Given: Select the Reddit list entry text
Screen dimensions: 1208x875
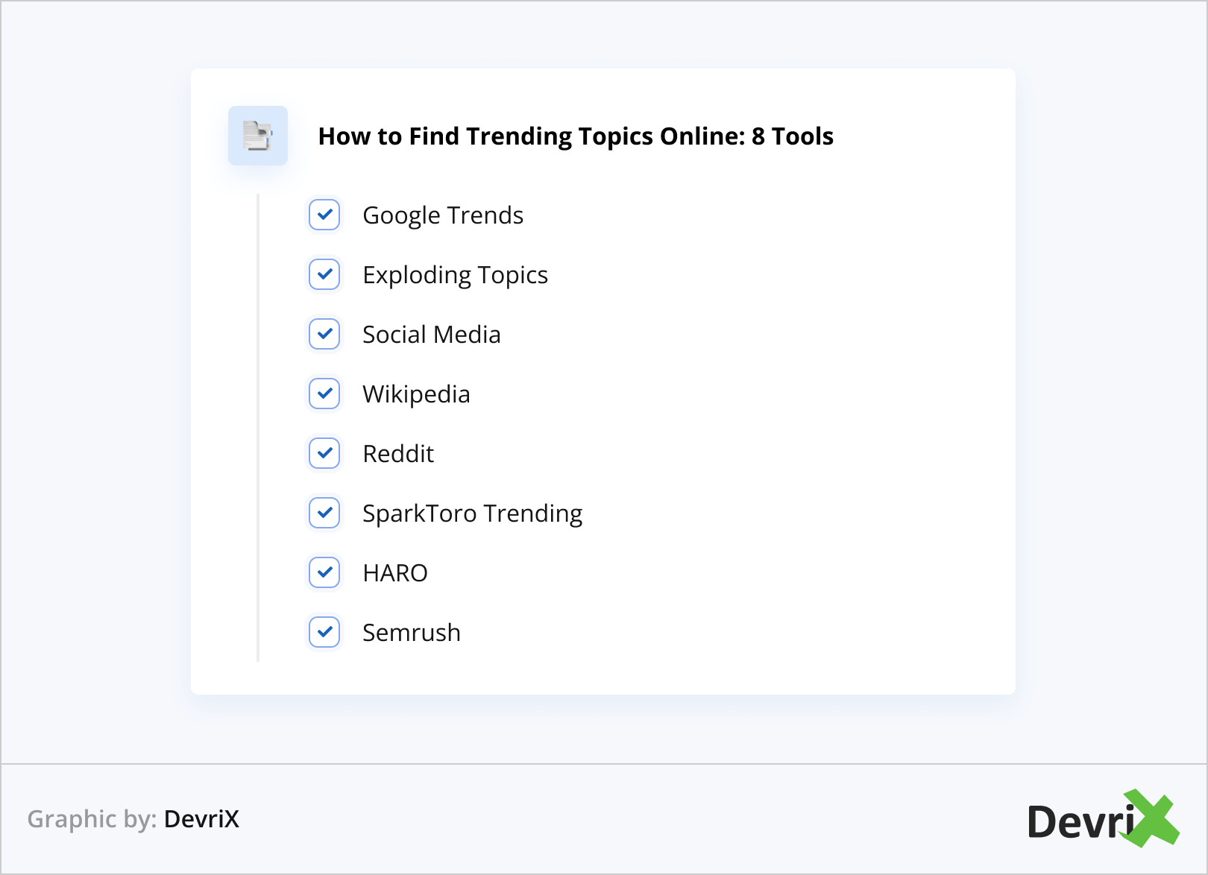Looking at the screenshot, I should coord(398,454).
